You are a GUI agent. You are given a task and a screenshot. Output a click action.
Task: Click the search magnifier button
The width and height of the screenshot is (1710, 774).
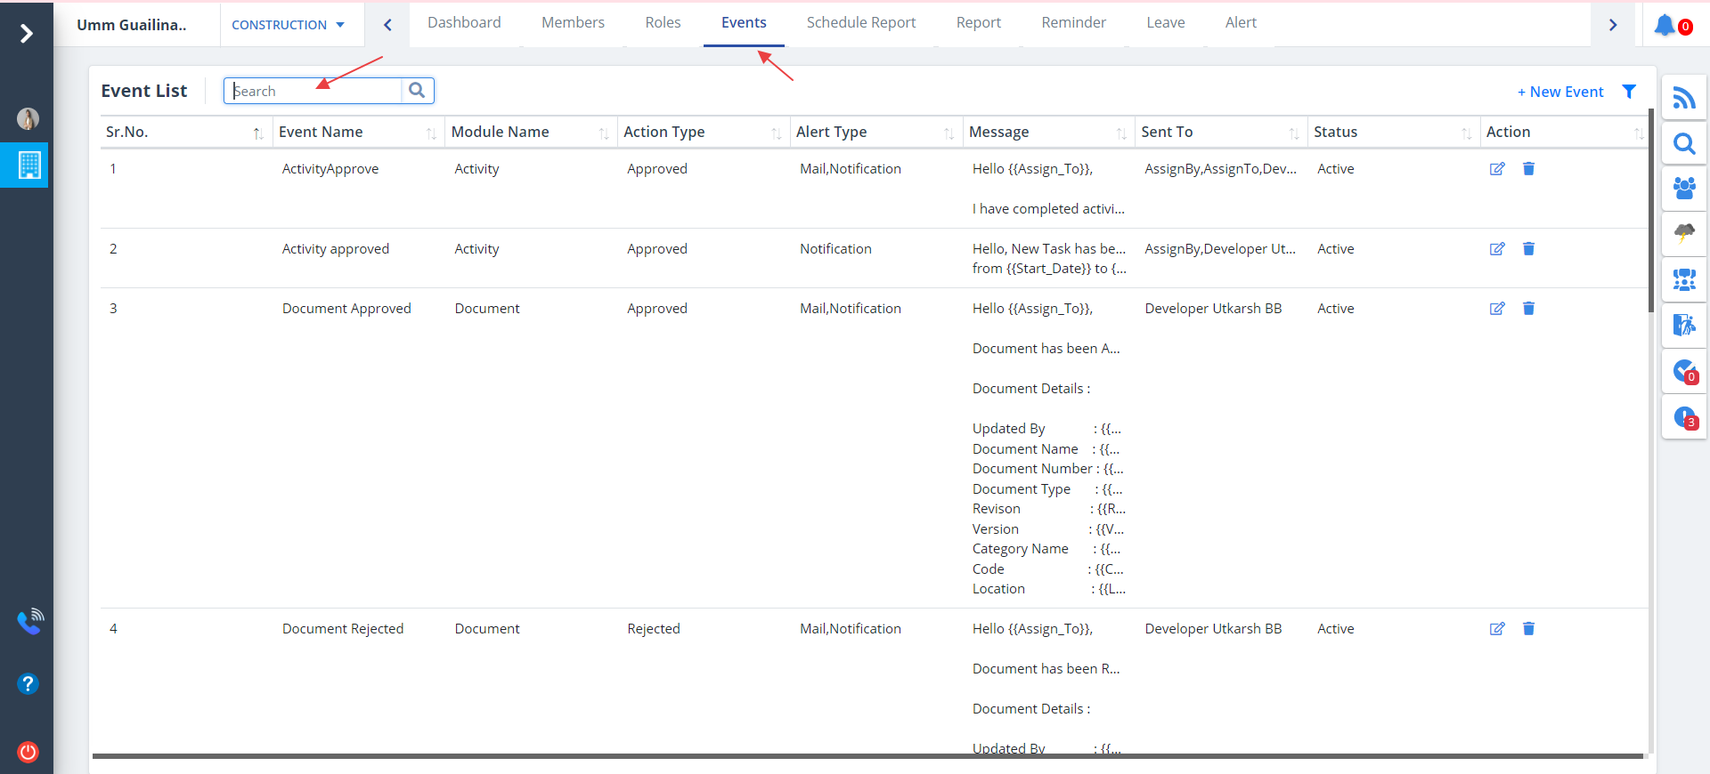click(417, 91)
